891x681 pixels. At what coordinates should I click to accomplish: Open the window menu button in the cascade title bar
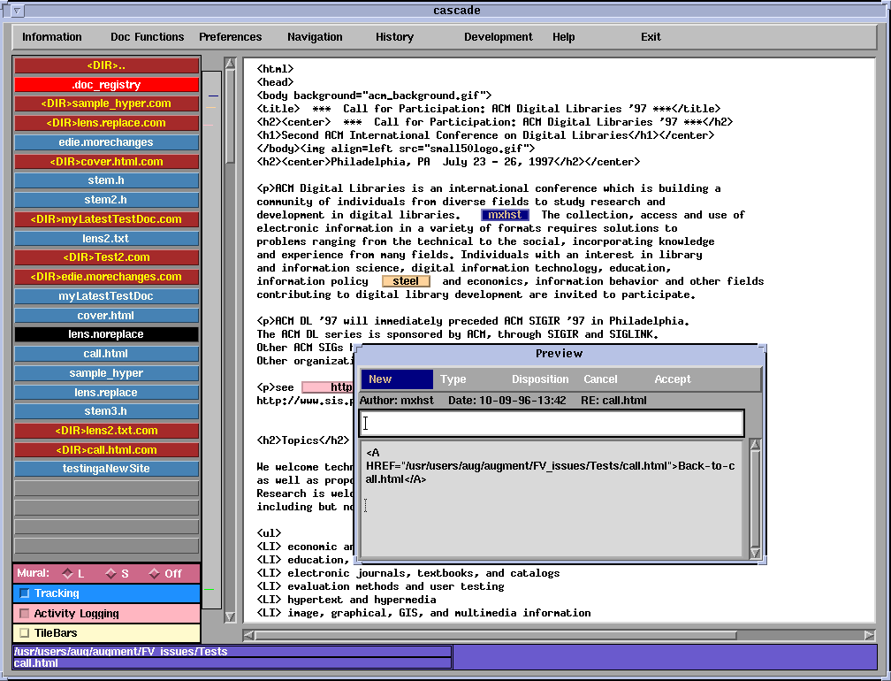pos(17,11)
